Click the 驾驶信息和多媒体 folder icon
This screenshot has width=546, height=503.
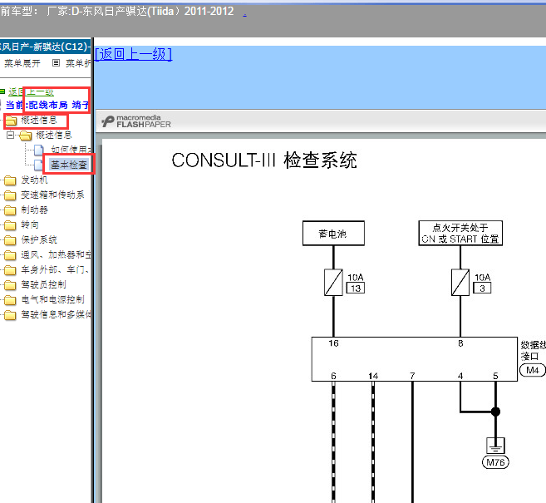click(x=10, y=315)
